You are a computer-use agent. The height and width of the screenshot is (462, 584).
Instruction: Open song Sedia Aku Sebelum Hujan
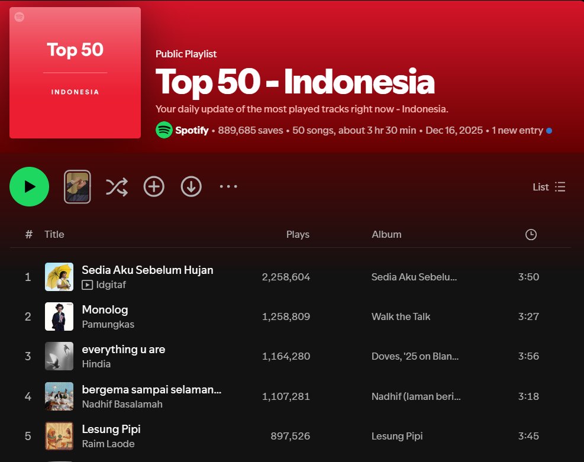147,270
